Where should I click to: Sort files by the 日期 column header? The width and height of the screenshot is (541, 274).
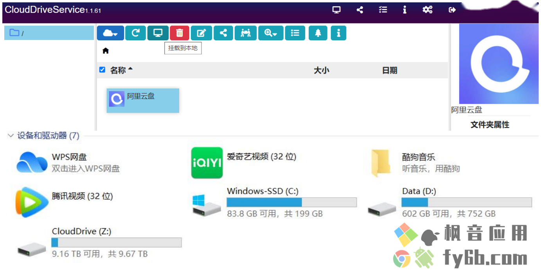click(x=390, y=70)
